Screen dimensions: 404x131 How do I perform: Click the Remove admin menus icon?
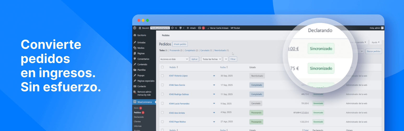[135, 92]
